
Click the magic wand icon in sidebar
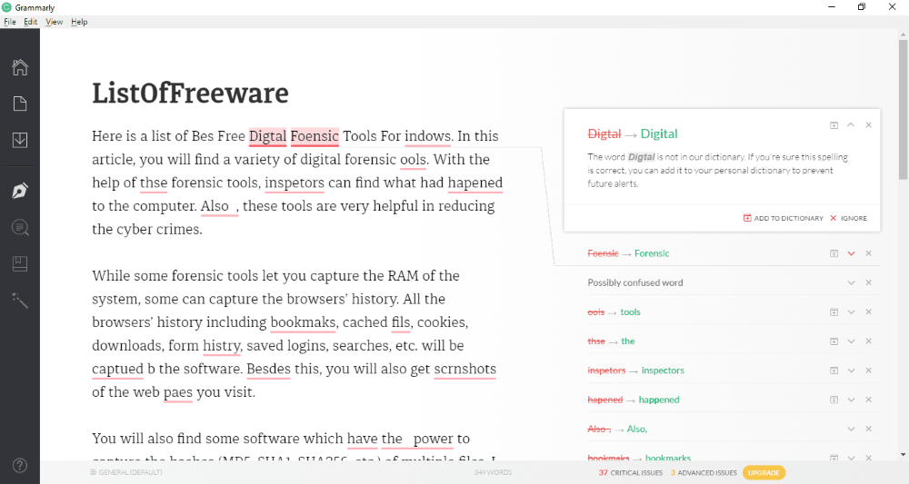[20, 301]
